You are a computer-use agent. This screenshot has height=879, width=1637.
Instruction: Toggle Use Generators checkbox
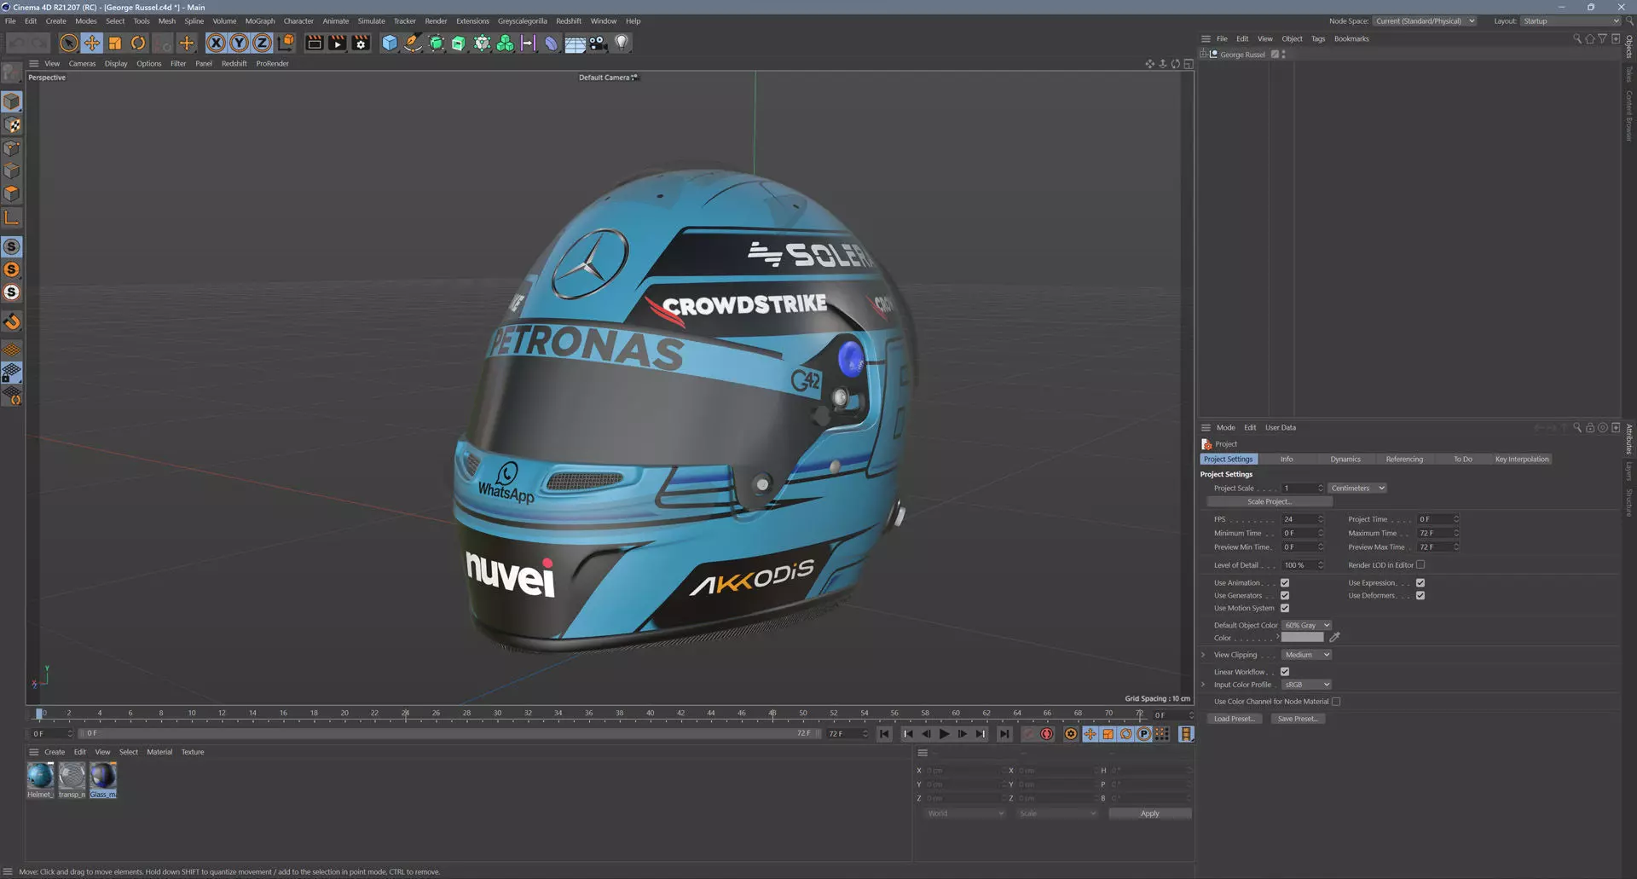click(1285, 596)
